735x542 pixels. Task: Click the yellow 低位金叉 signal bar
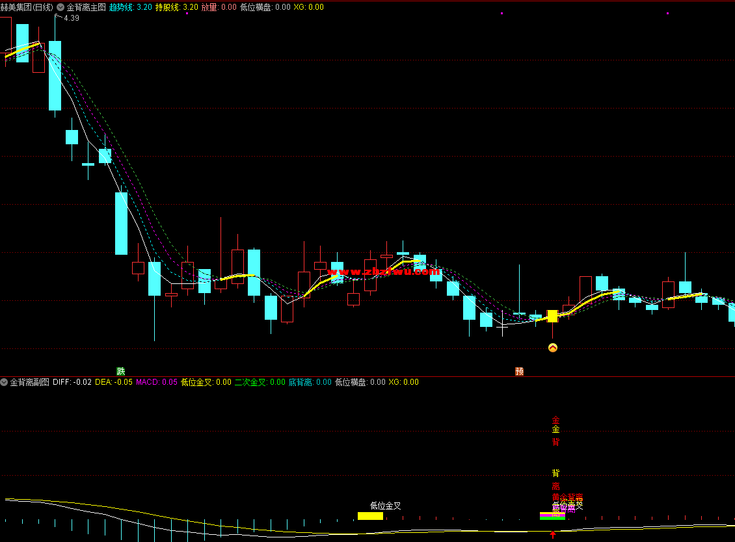click(x=370, y=516)
